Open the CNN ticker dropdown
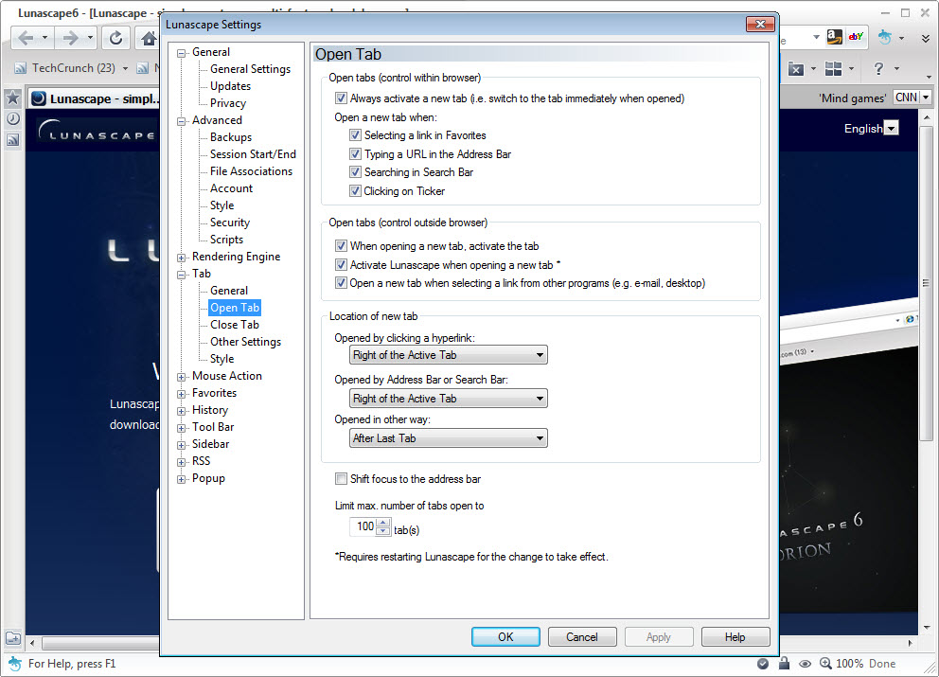 [926, 98]
